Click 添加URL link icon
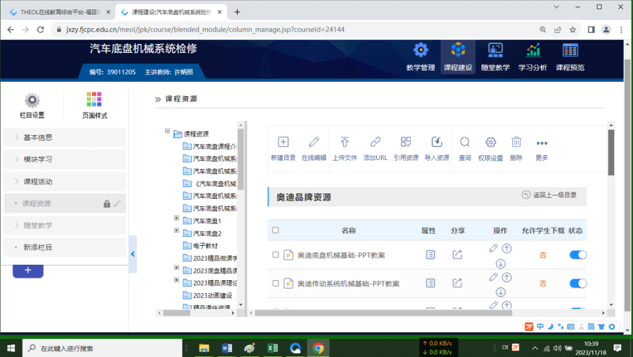 point(375,142)
